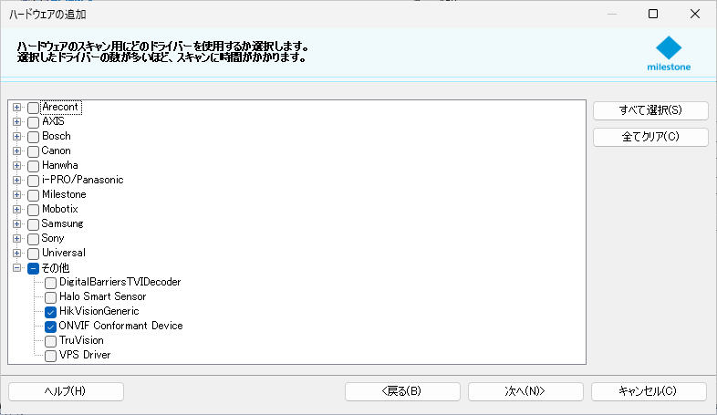Check the Mobotix driver checkbox

(33, 211)
